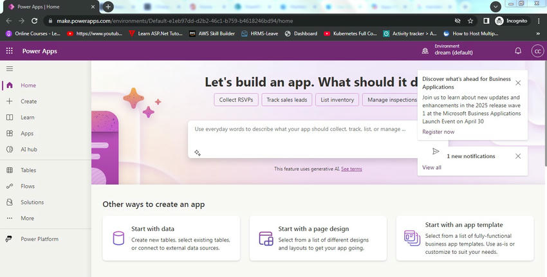Open the Online Courses bookmark
The height and width of the screenshot is (277, 547).
[x=33, y=33]
